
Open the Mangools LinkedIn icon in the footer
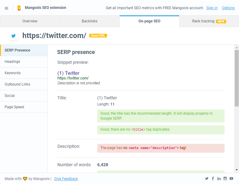(x=219, y=178)
